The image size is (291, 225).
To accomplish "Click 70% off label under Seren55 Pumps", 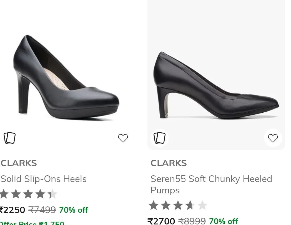I will 224,221.
